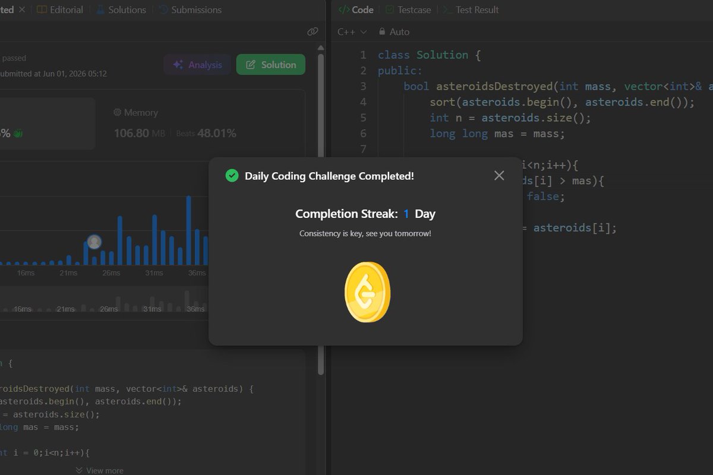Click the user avatar on runtime chart
The height and width of the screenshot is (475, 713).
coord(94,242)
